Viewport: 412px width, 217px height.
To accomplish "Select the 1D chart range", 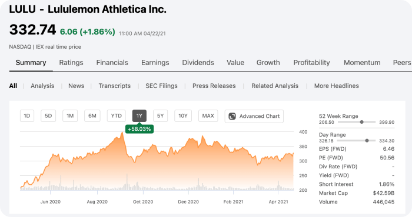I will [x=27, y=116].
